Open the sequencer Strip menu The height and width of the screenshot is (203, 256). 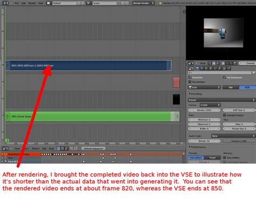coord(51,148)
